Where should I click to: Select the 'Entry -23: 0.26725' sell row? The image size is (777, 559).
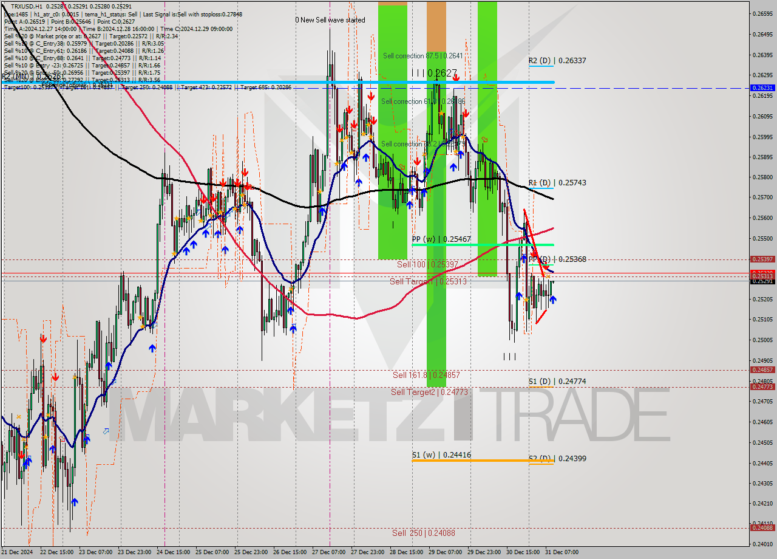coord(82,65)
